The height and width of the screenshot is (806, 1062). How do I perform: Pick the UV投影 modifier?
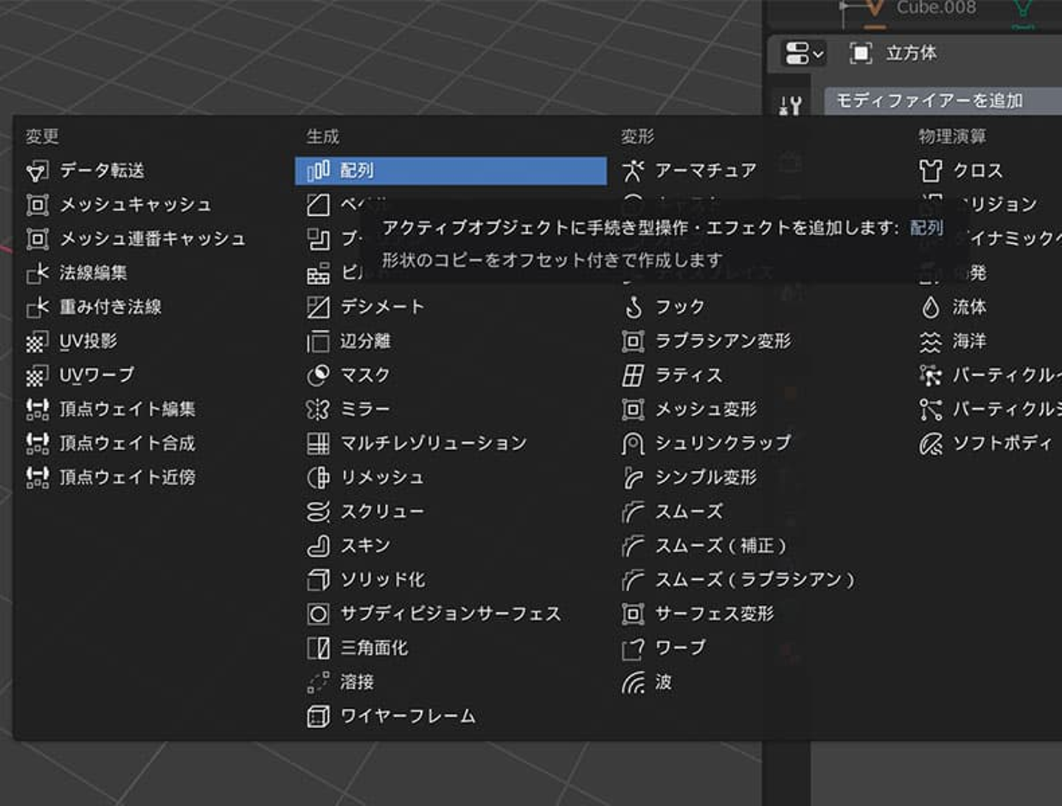[x=88, y=341]
